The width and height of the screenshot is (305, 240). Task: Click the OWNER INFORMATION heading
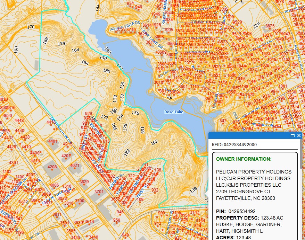coord(244,159)
